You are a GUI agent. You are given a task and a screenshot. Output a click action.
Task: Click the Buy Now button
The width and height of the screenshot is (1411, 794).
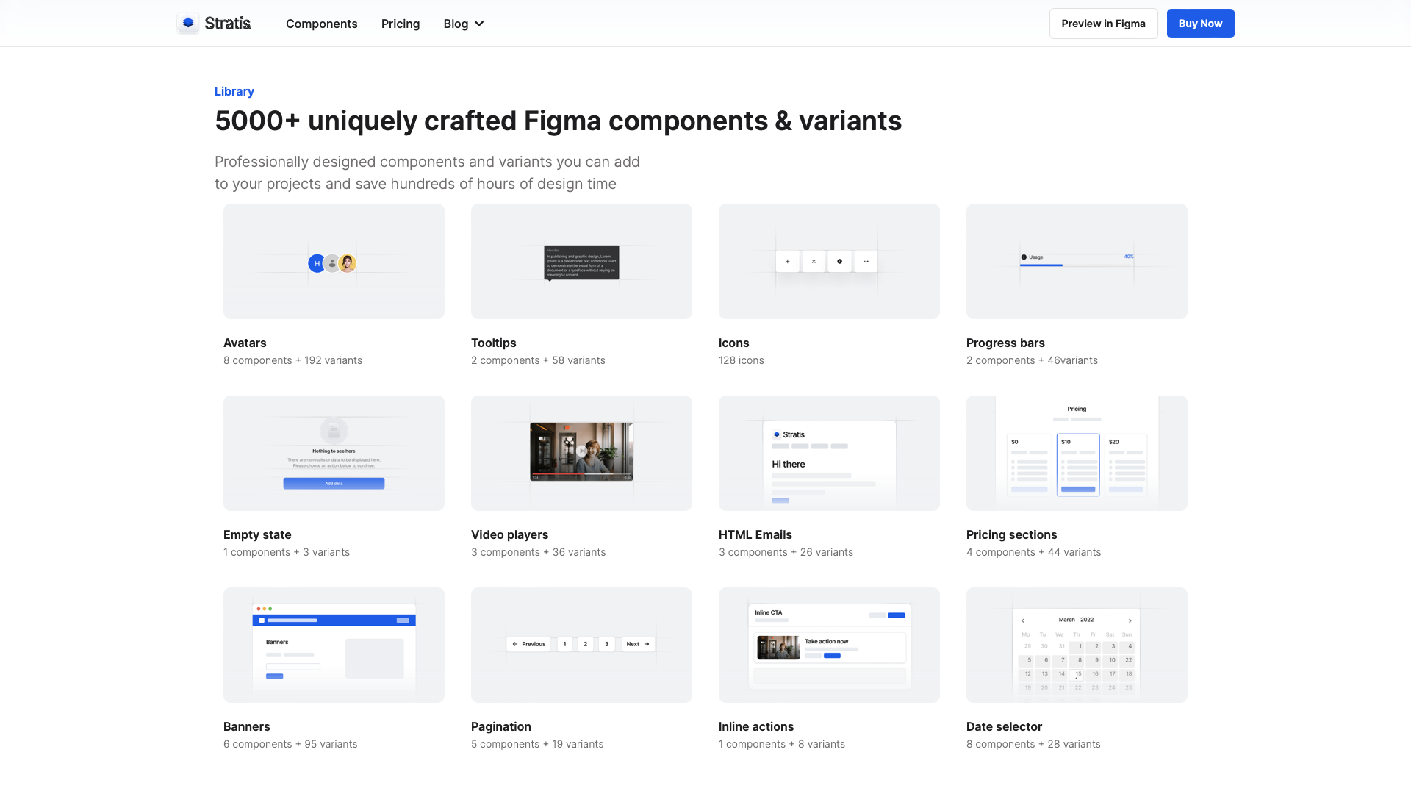coord(1200,24)
